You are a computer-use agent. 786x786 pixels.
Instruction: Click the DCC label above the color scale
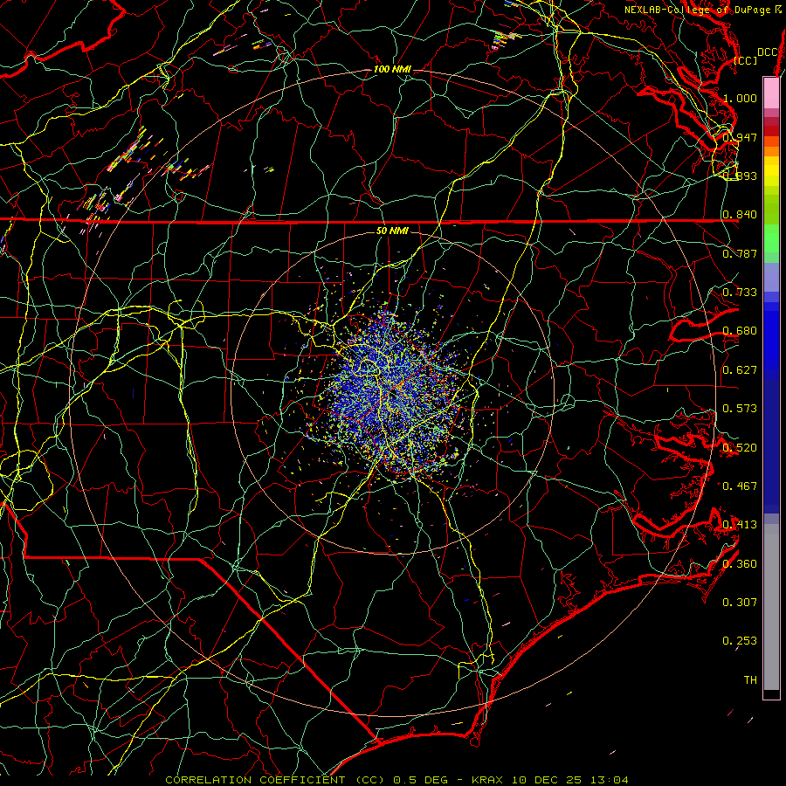tap(767, 52)
